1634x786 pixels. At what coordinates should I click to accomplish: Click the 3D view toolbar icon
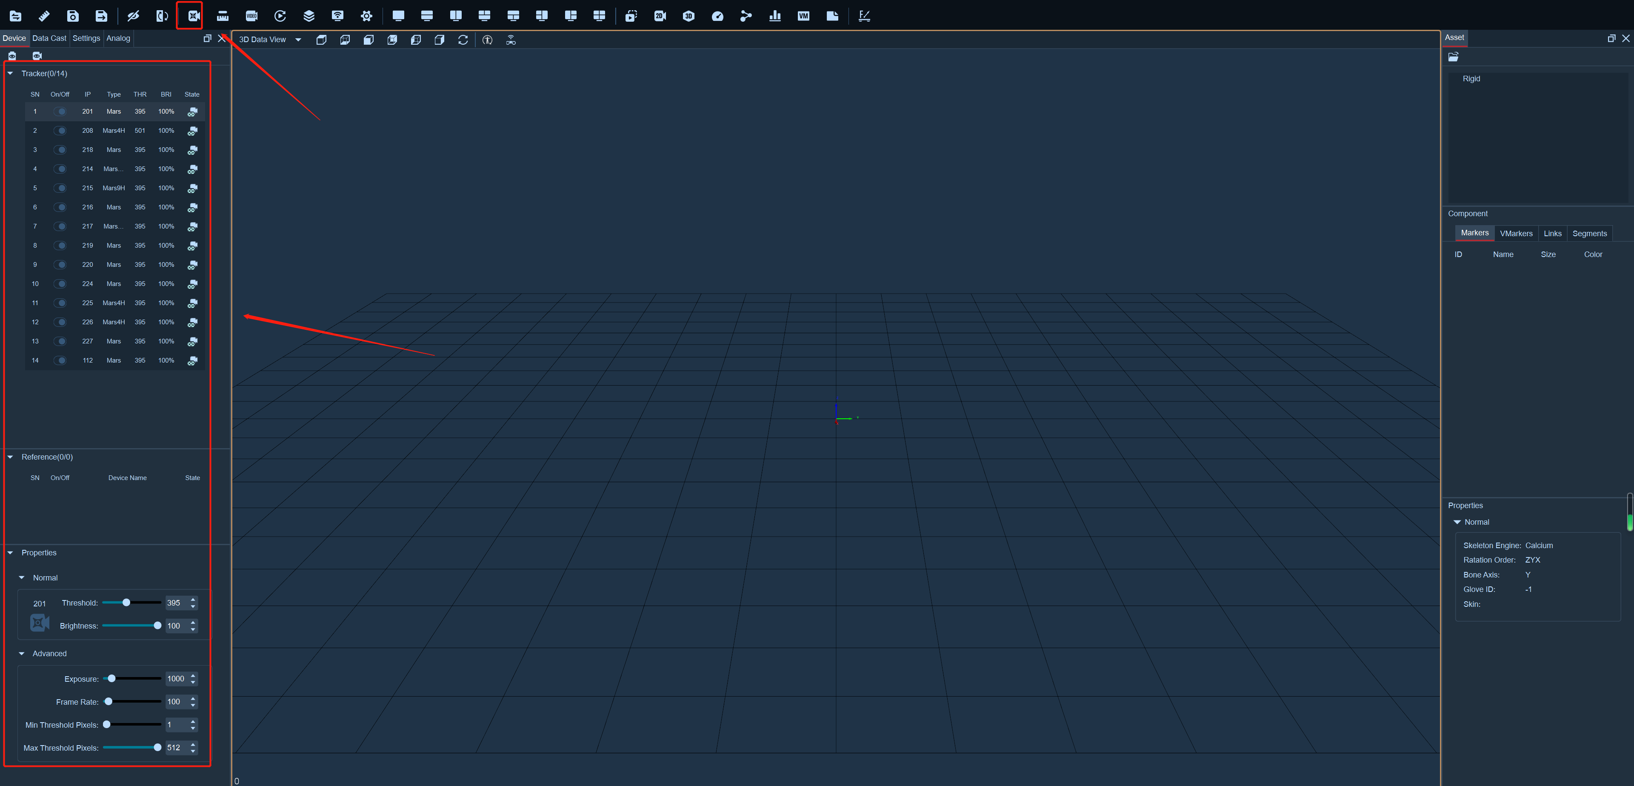[x=688, y=16]
